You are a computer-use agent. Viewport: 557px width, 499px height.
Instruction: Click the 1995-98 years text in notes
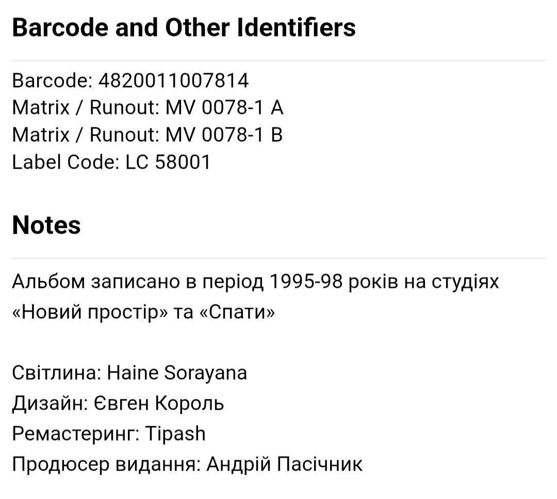[306, 282]
